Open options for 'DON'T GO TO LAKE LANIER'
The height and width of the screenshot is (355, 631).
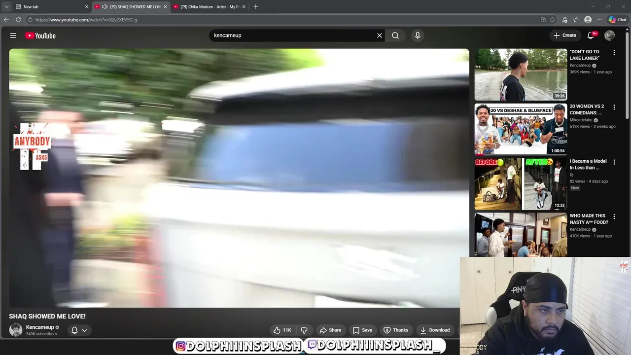point(614,53)
